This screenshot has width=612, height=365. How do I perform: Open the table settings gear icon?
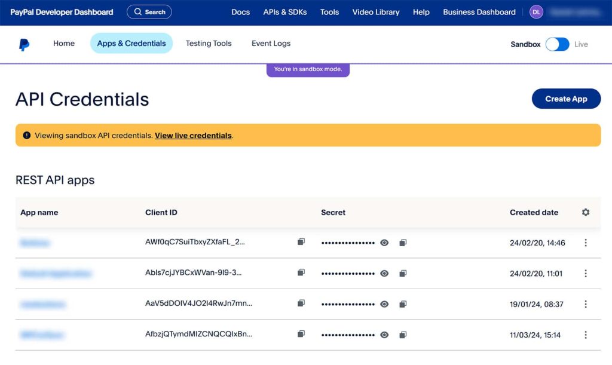coord(586,212)
